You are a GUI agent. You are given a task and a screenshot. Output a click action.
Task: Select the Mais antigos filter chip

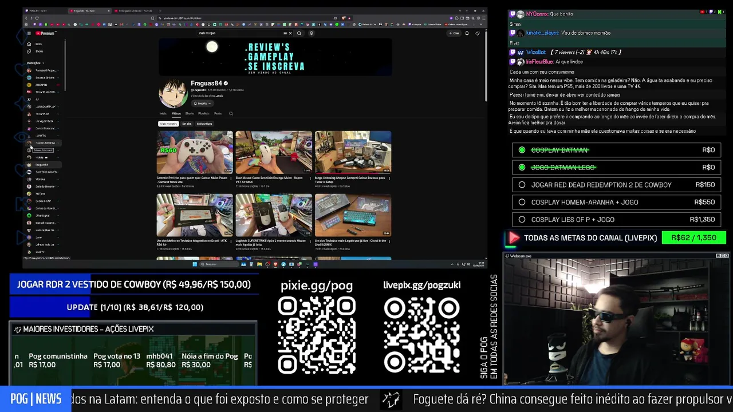tap(204, 124)
